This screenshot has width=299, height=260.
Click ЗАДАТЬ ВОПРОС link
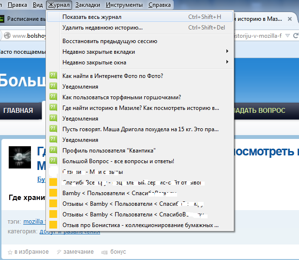coord(259,110)
